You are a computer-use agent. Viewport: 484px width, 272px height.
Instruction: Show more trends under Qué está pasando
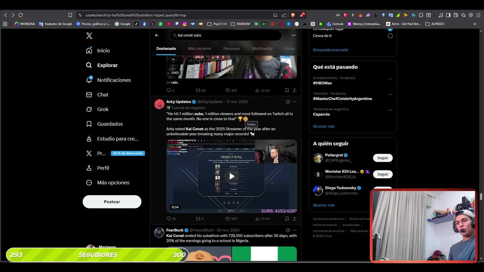(x=324, y=126)
